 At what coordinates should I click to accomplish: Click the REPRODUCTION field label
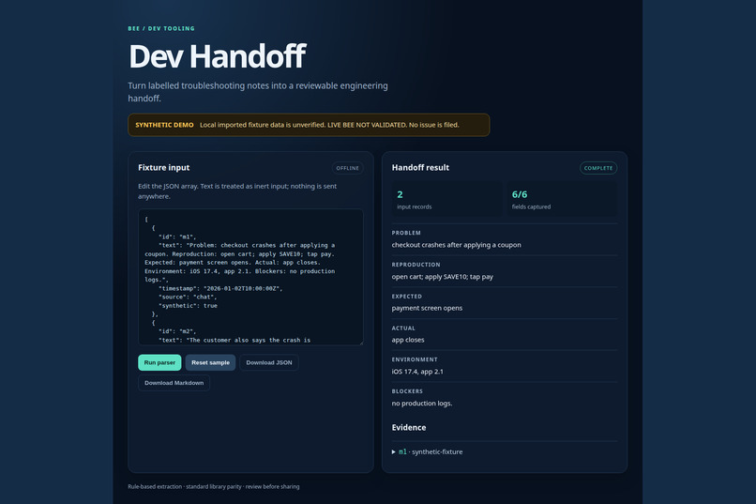pyautogui.click(x=416, y=265)
